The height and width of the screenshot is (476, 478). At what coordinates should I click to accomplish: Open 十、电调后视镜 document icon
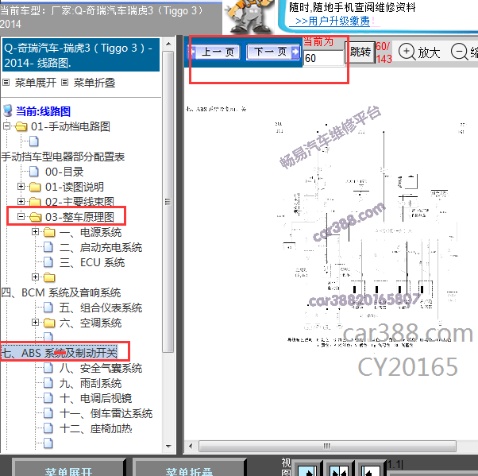click(48, 398)
